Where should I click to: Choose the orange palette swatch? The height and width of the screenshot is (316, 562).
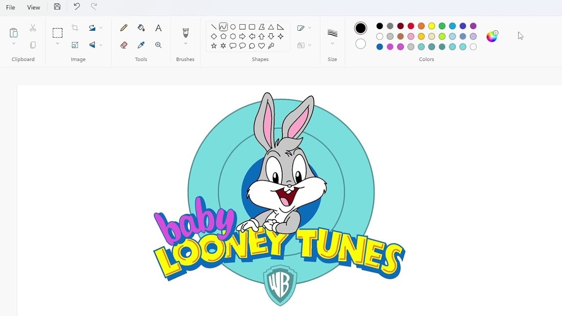(x=421, y=26)
